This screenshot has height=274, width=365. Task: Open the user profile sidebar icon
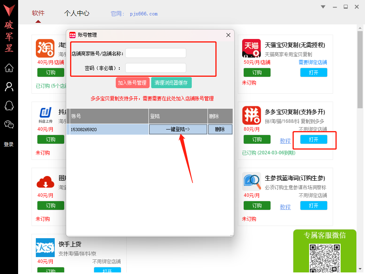[x=9, y=87]
